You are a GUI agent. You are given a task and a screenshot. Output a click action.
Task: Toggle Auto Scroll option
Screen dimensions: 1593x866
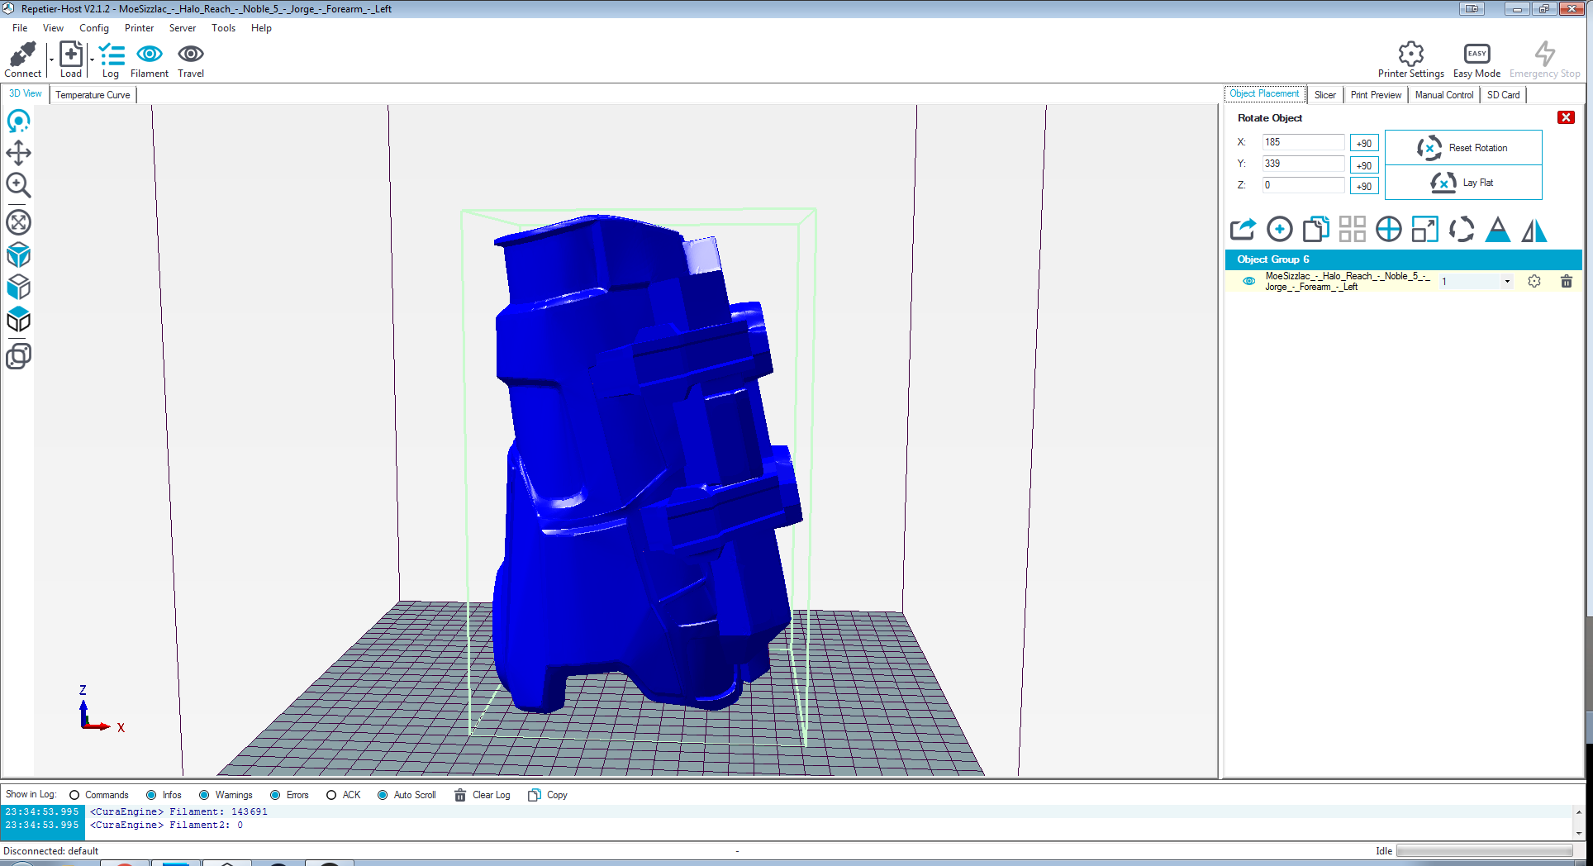point(383,795)
